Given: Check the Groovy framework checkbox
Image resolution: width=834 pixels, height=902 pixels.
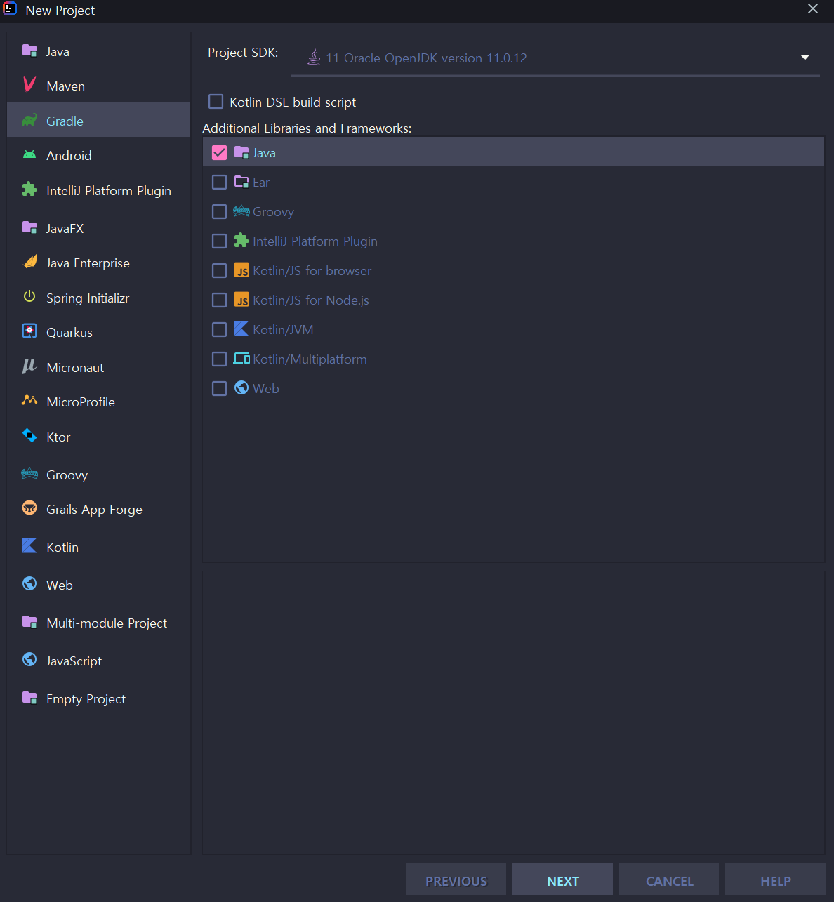Looking at the screenshot, I should pos(219,211).
